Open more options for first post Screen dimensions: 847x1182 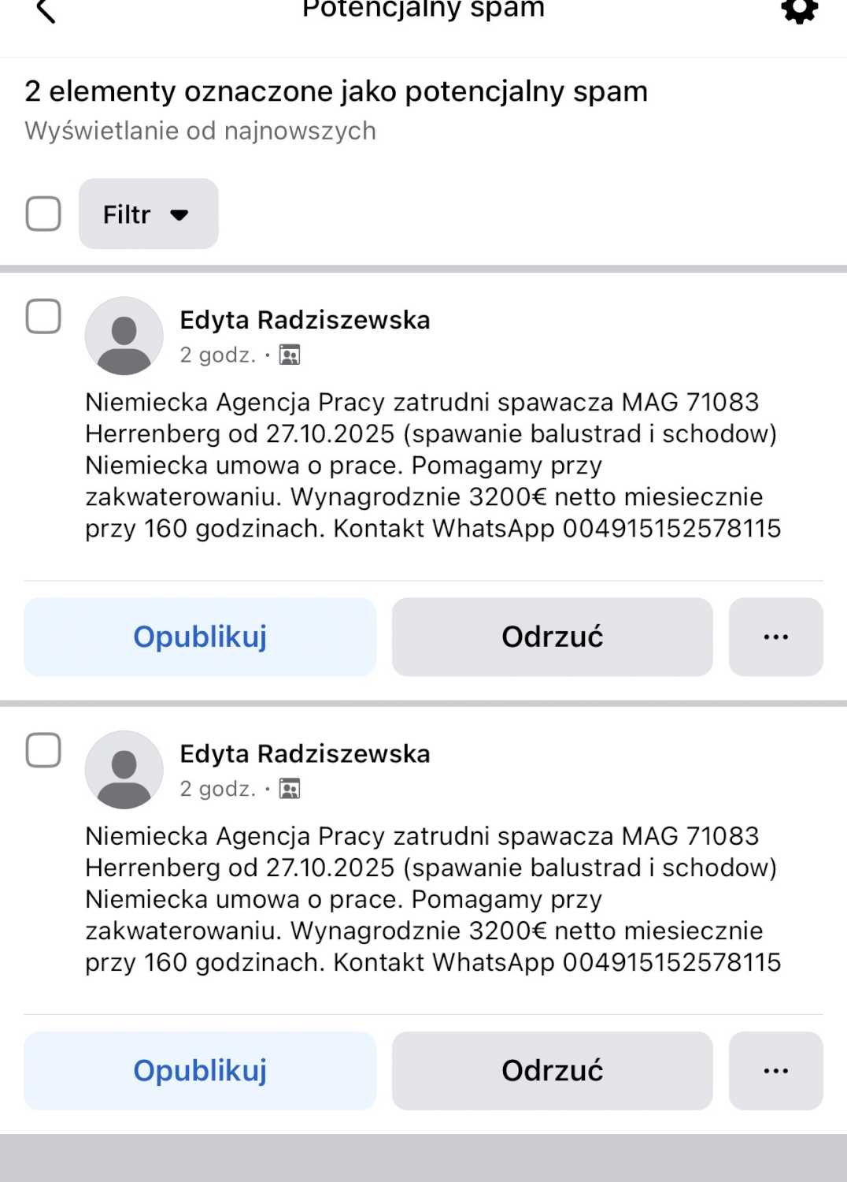click(775, 637)
